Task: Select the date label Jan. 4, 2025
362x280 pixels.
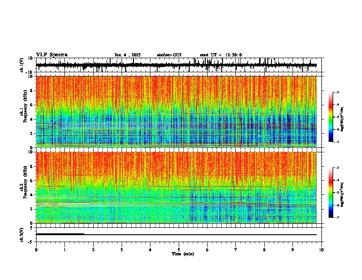Action: (128, 55)
